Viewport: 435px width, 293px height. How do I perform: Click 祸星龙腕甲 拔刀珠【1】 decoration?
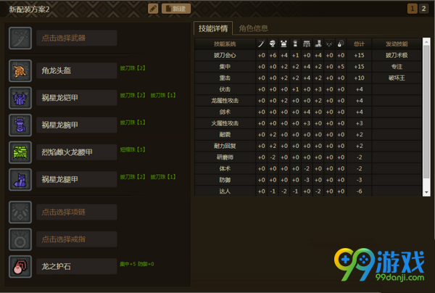133,123
